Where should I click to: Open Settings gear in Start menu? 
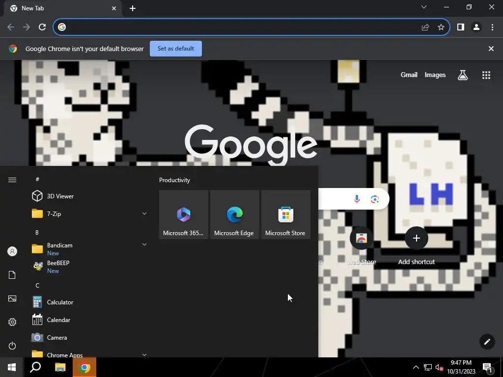[x=12, y=322]
